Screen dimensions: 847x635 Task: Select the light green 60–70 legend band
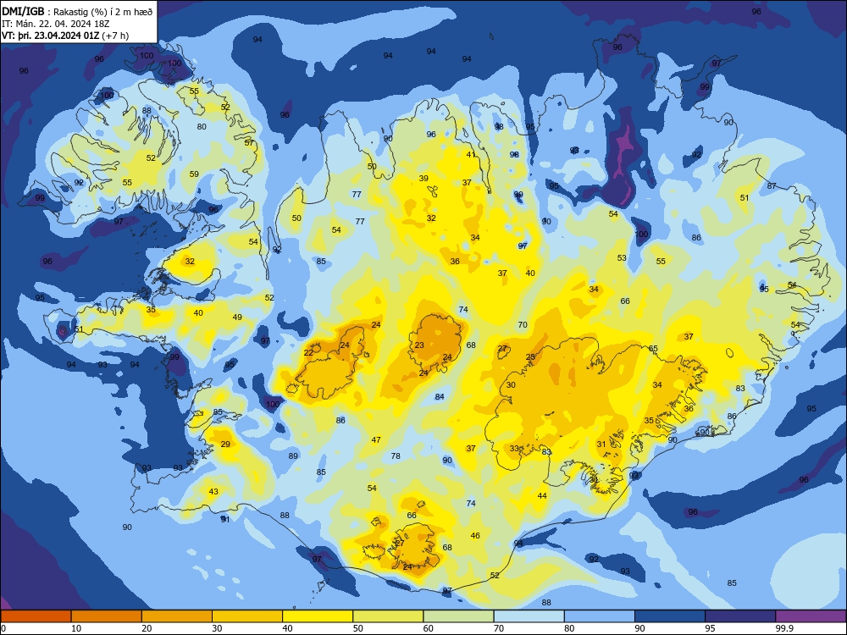pyautogui.click(x=458, y=616)
